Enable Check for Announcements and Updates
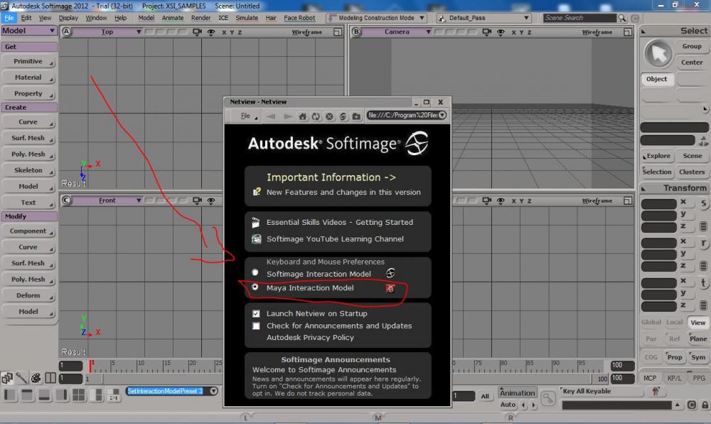Image resolution: width=711 pixels, height=424 pixels. pyautogui.click(x=256, y=326)
